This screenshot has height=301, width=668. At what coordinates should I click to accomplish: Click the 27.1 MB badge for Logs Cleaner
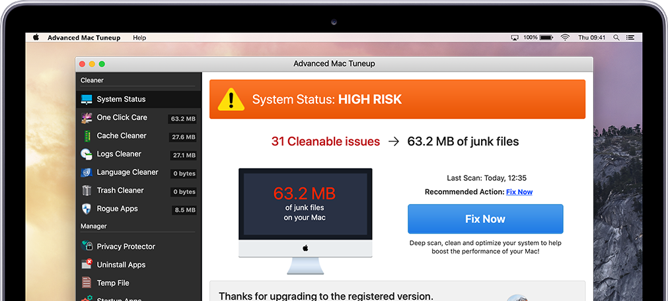pos(184,155)
